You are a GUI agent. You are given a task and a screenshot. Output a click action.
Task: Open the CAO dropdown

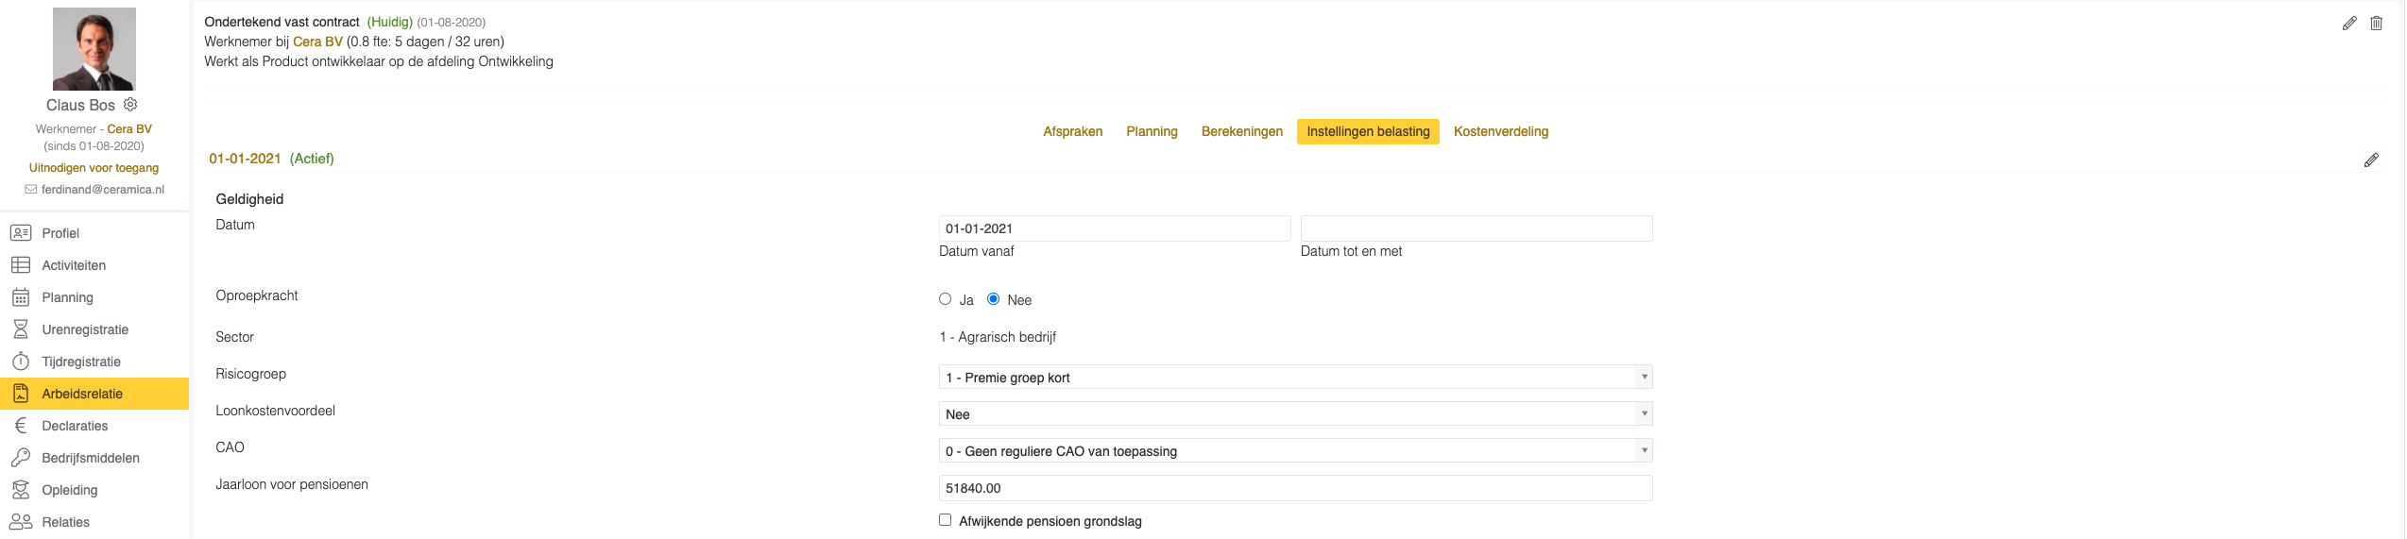[1295, 450]
